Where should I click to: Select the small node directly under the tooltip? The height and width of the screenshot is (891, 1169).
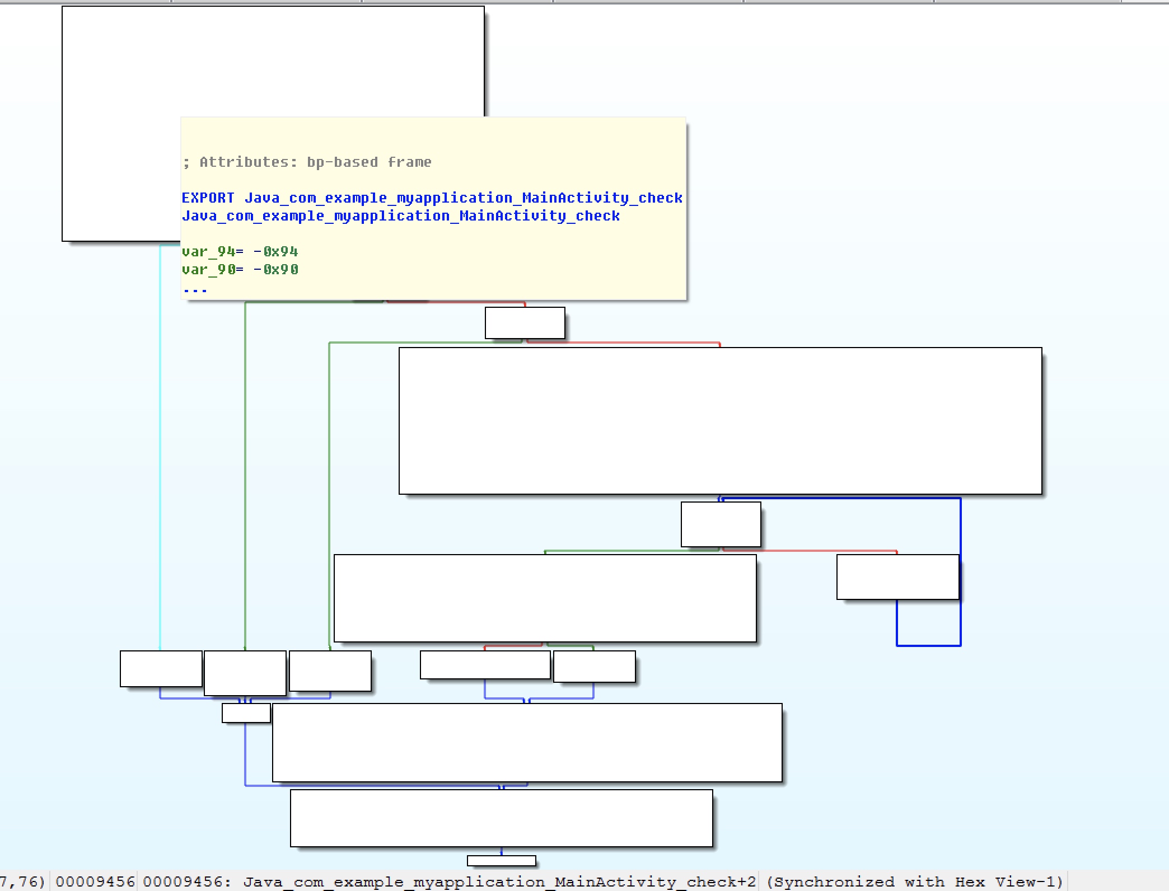coord(525,323)
